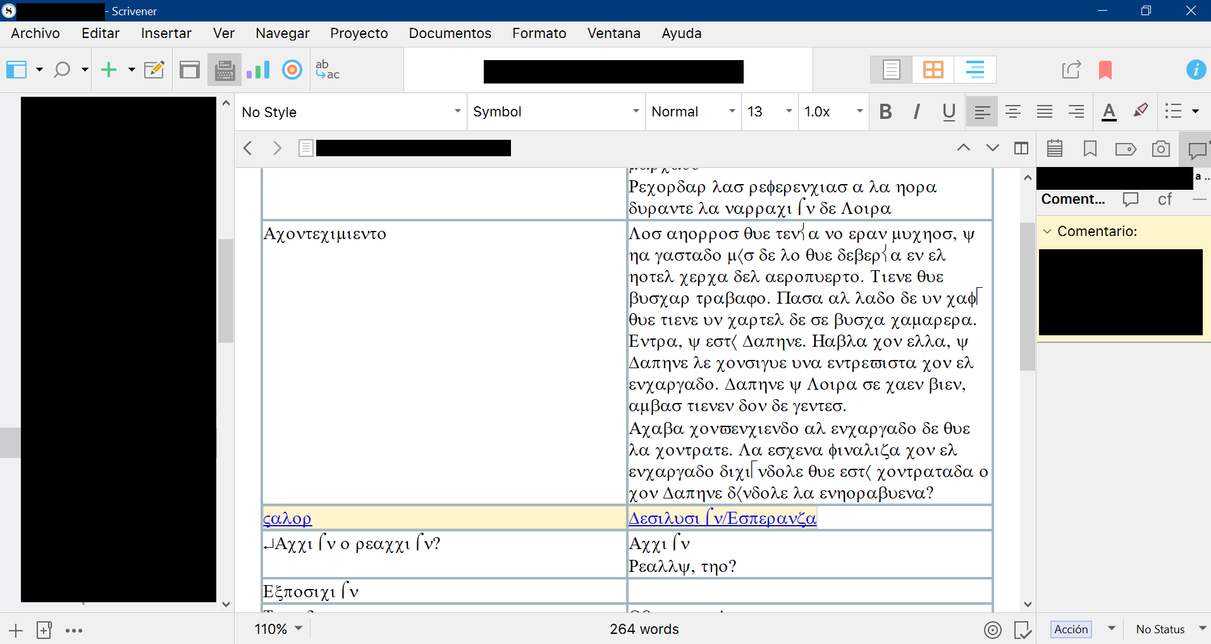
Task: Toggle bold formatting
Action: (885, 112)
